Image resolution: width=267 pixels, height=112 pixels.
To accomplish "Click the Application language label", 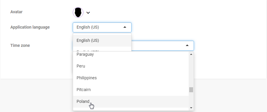I will point(30,27).
